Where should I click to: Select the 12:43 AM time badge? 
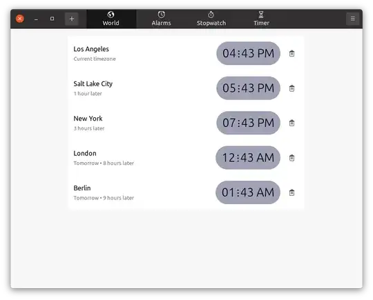(248, 157)
